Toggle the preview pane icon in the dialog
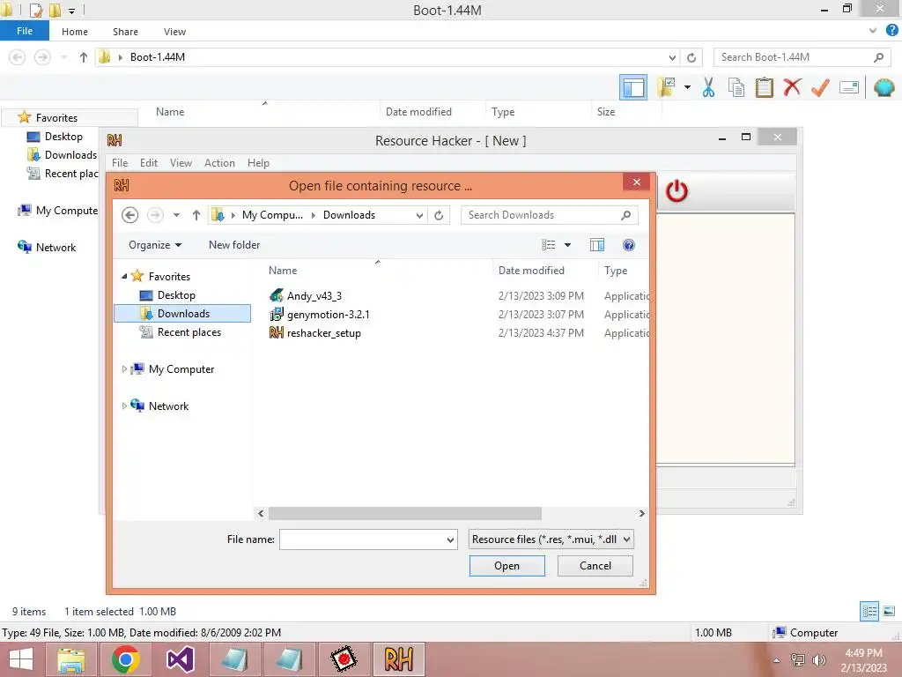 (x=597, y=245)
